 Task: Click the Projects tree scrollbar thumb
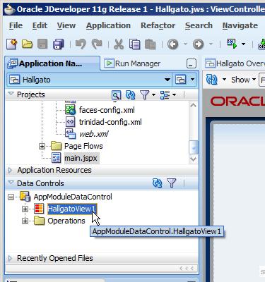click(x=194, y=147)
